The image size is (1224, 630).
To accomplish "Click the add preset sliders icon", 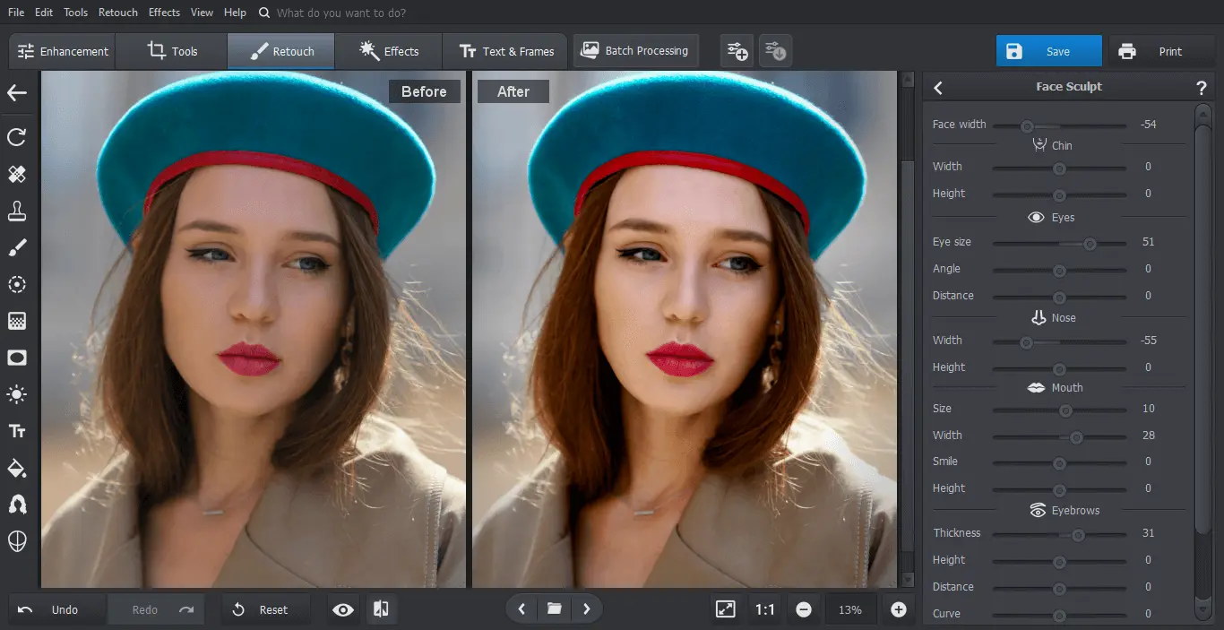I will [737, 51].
